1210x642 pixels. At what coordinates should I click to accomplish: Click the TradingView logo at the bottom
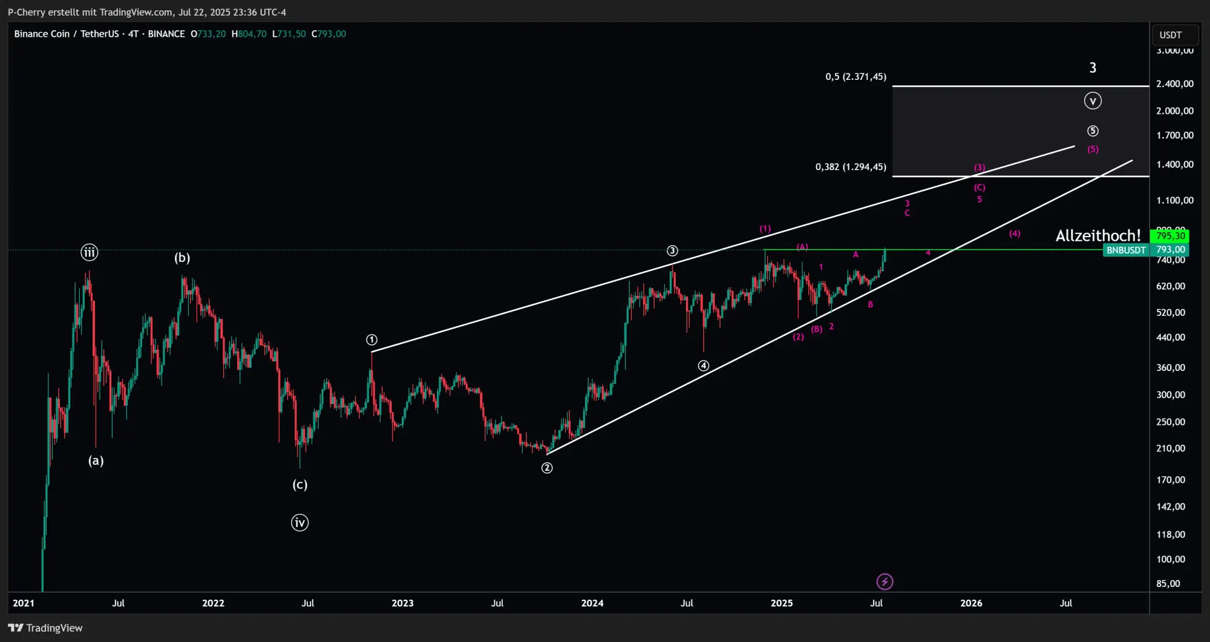pyautogui.click(x=45, y=628)
